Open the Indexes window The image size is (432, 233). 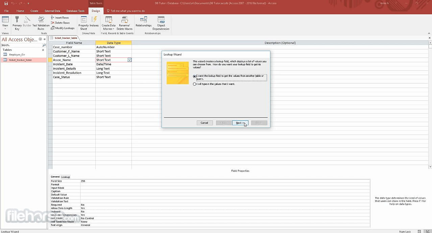pyautogui.click(x=94, y=22)
